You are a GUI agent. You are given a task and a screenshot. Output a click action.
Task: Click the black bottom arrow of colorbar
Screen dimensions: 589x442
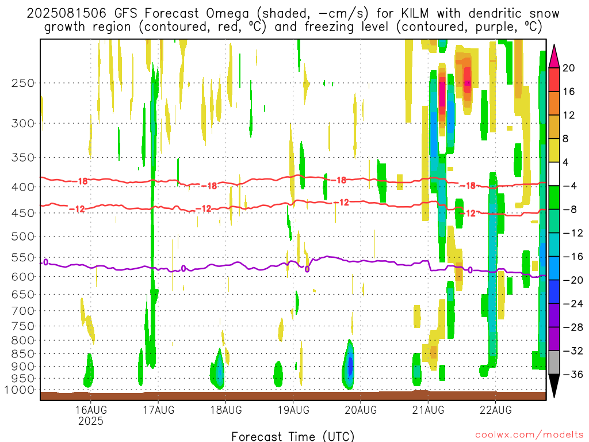point(554,386)
